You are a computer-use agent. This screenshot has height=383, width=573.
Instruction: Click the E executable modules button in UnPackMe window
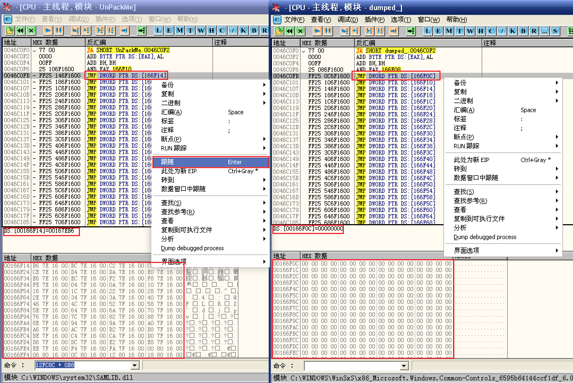(x=169, y=31)
